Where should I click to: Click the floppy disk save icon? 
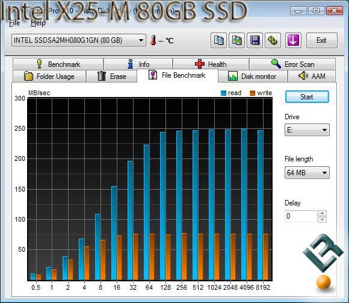[x=255, y=40]
